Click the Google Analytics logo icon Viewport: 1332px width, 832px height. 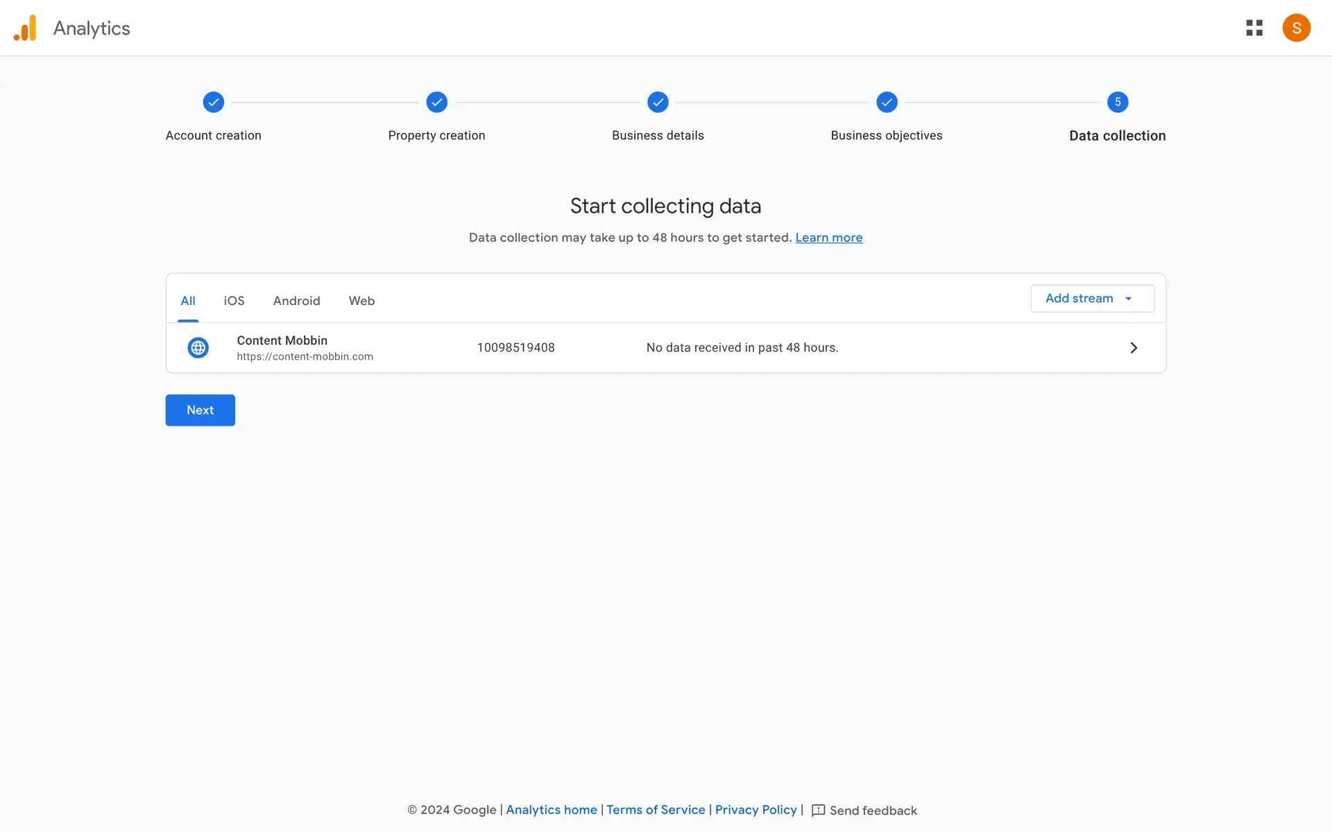[25, 28]
